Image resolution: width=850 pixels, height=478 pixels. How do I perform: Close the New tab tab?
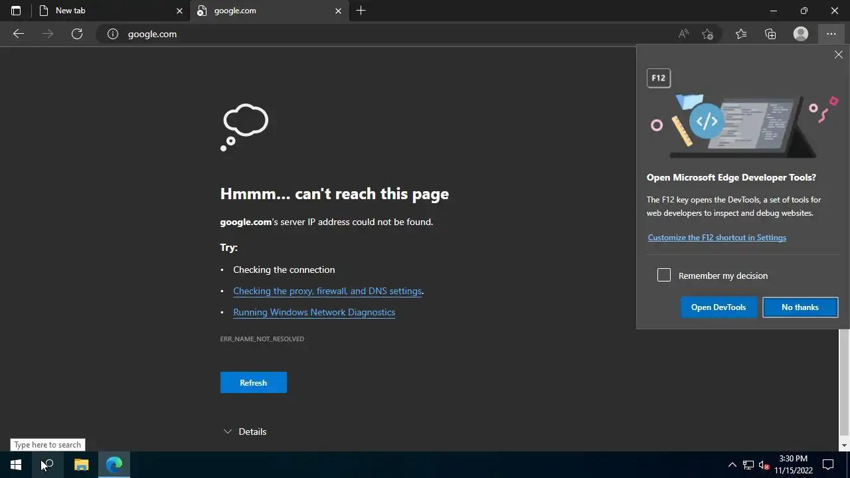[x=179, y=11]
